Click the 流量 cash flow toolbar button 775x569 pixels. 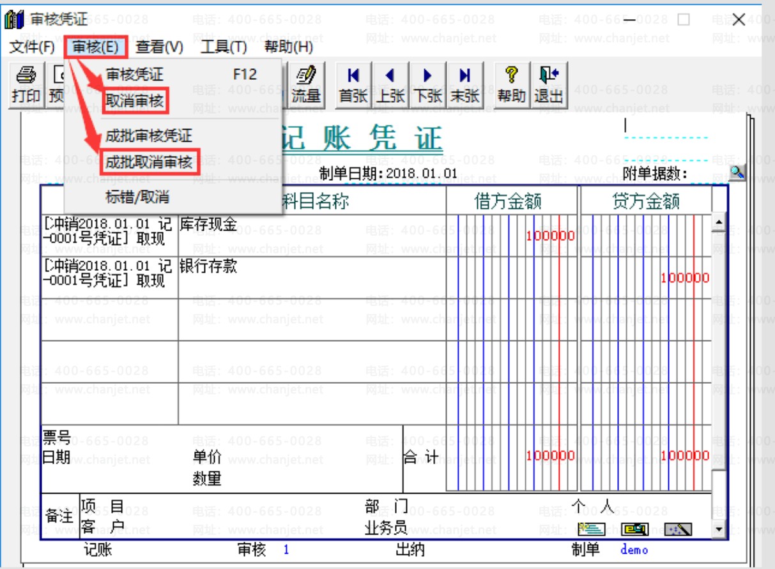tap(305, 85)
